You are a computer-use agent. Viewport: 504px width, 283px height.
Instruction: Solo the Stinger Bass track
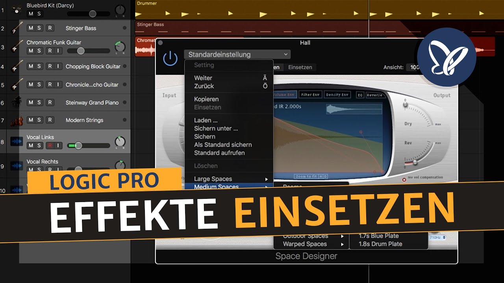(x=39, y=28)
